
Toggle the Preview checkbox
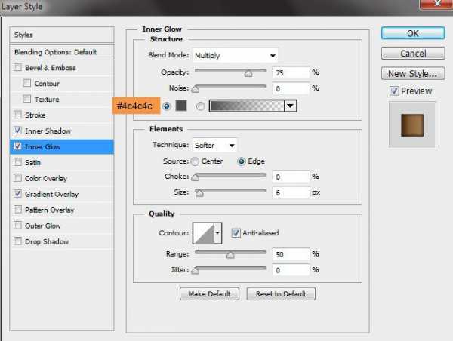point(394,91)
